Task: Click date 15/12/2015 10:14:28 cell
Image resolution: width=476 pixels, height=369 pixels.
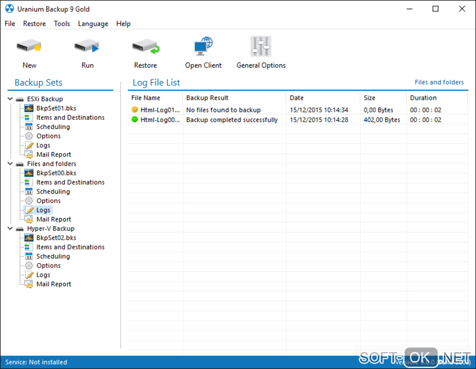Action: coord(319,120)
